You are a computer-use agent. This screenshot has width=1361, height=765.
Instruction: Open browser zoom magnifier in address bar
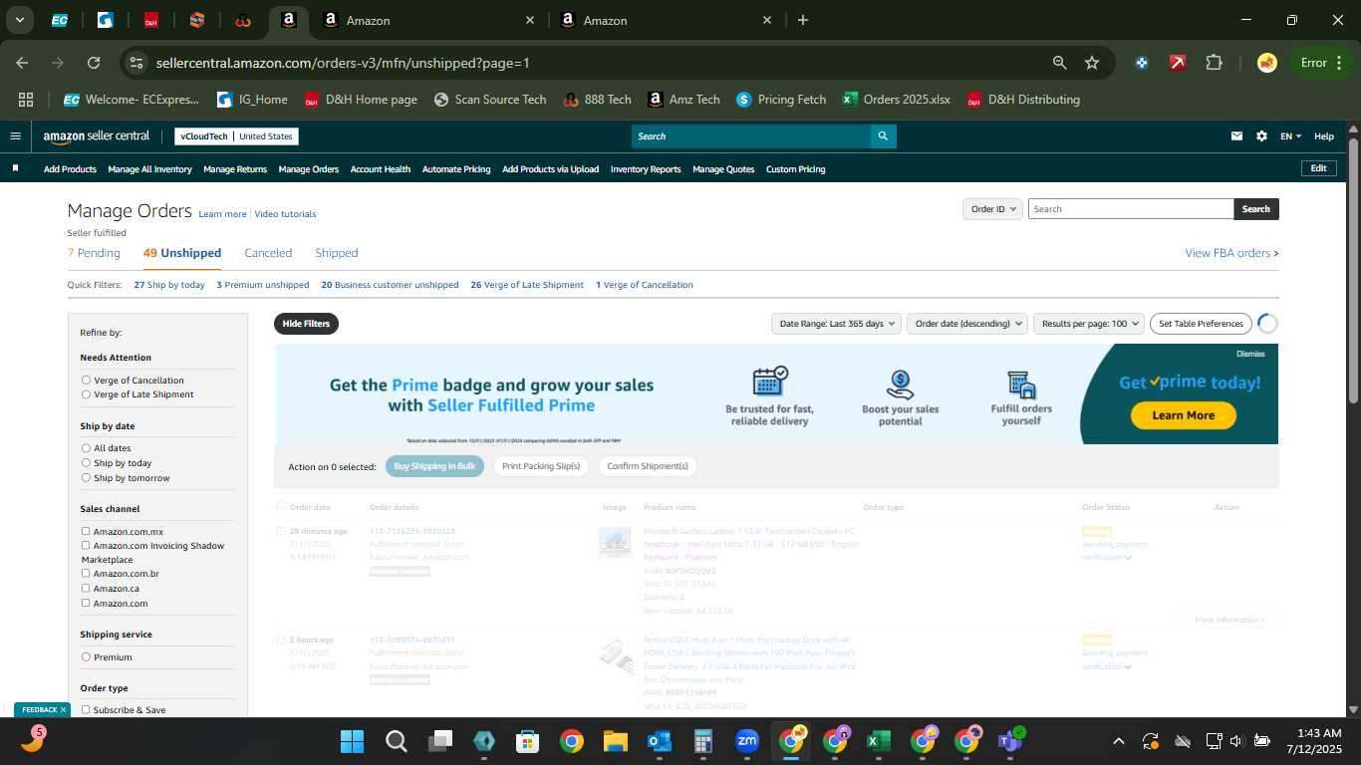(1060, 63)
